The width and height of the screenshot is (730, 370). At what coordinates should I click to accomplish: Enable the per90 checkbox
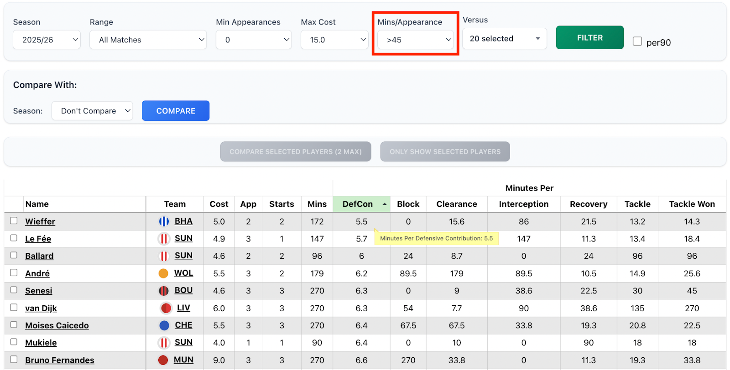tap(637, 41)
